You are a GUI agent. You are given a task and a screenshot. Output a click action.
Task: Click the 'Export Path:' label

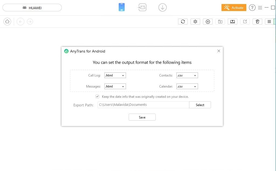point(83,105)
